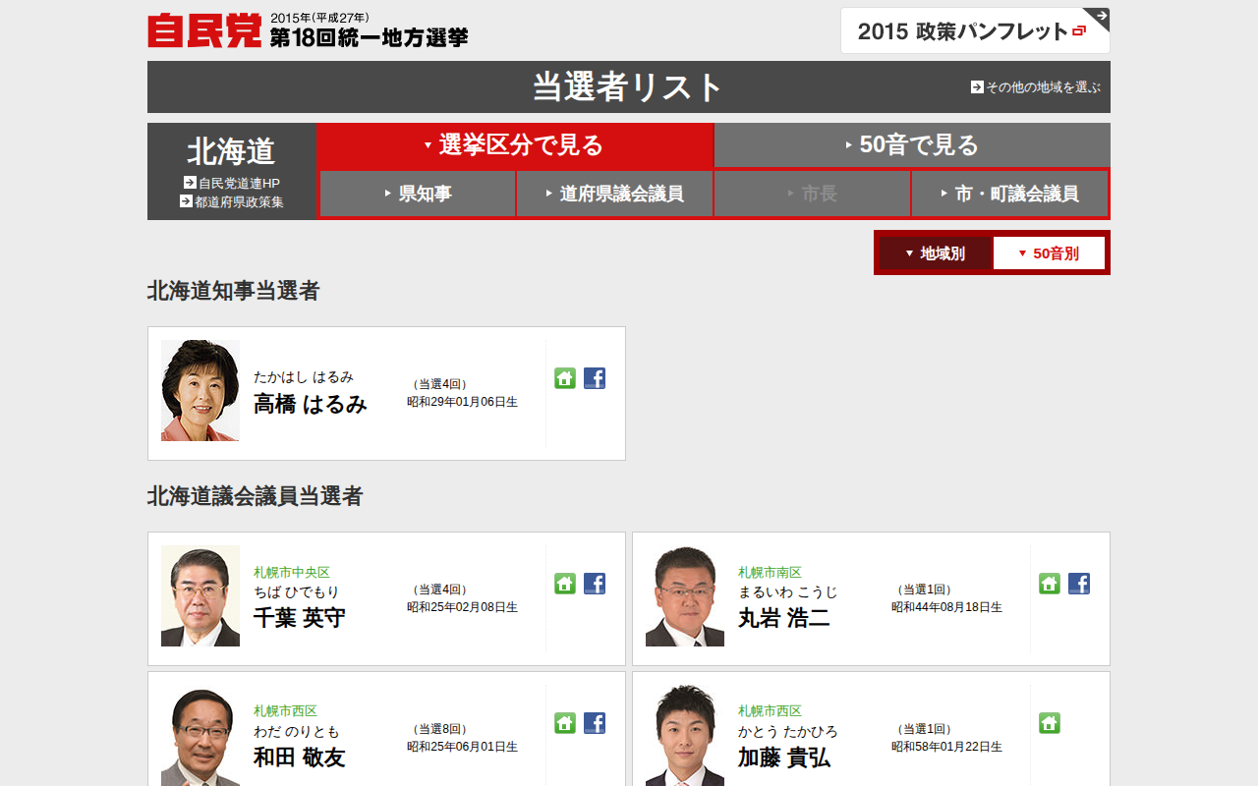Open Facebook icon for 高橋 はるみ
Screen dimensions: 1258x786
[595, 378]
